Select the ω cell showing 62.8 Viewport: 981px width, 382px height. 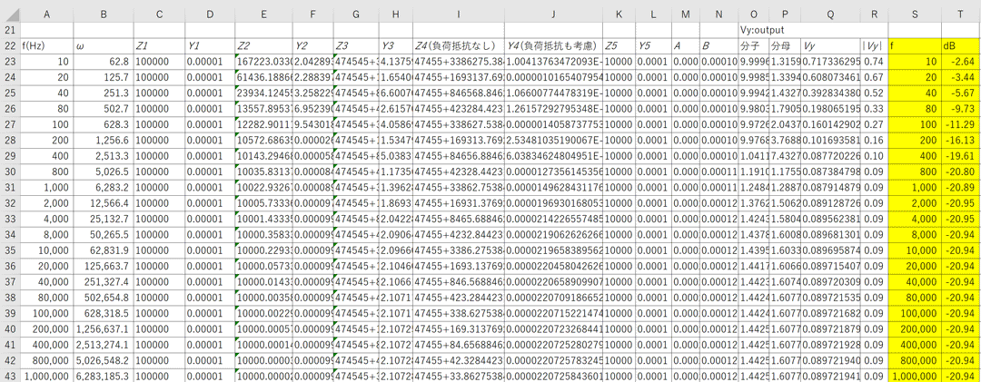click(x=104, y=62)
